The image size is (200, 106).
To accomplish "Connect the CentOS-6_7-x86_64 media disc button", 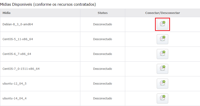I will click(162, 54).
